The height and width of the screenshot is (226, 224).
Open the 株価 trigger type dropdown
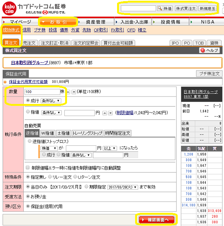49,148
